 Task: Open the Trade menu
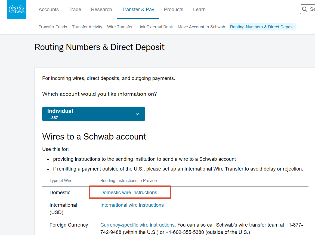pyautogui.click(x=75, y=10)
